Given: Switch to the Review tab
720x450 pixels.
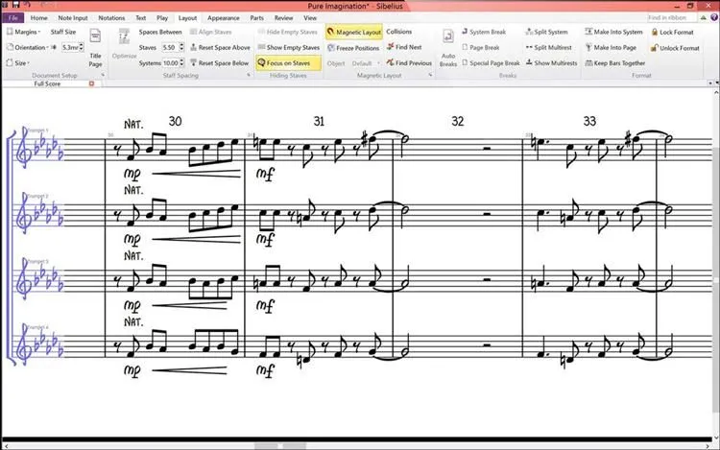Looking at the screenshot, I should 283,18.
